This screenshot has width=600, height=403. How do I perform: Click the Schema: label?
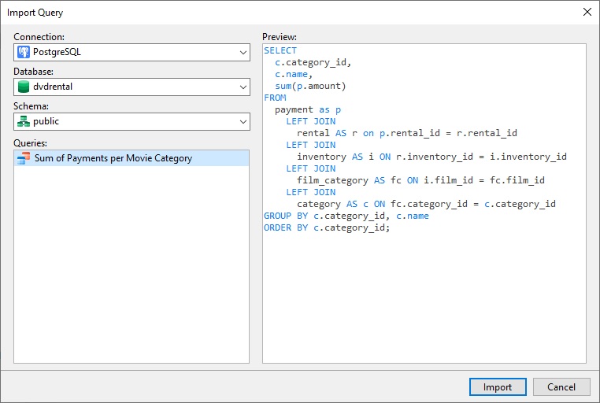click(31, 106)
